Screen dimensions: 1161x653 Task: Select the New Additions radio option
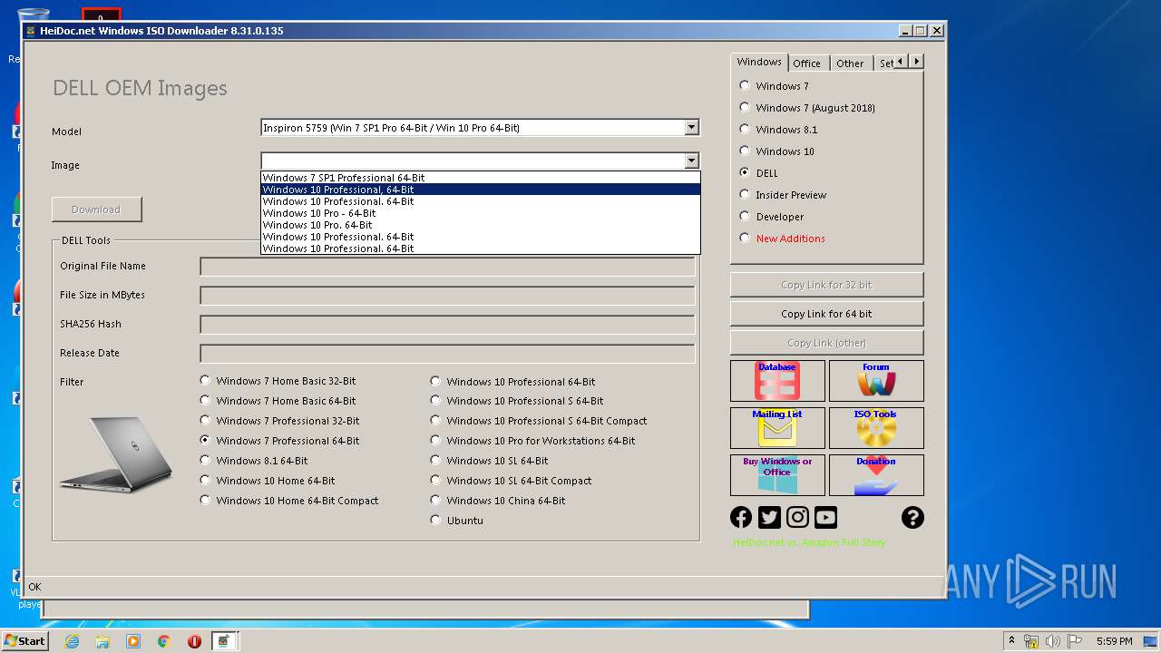tap(782, 239)
